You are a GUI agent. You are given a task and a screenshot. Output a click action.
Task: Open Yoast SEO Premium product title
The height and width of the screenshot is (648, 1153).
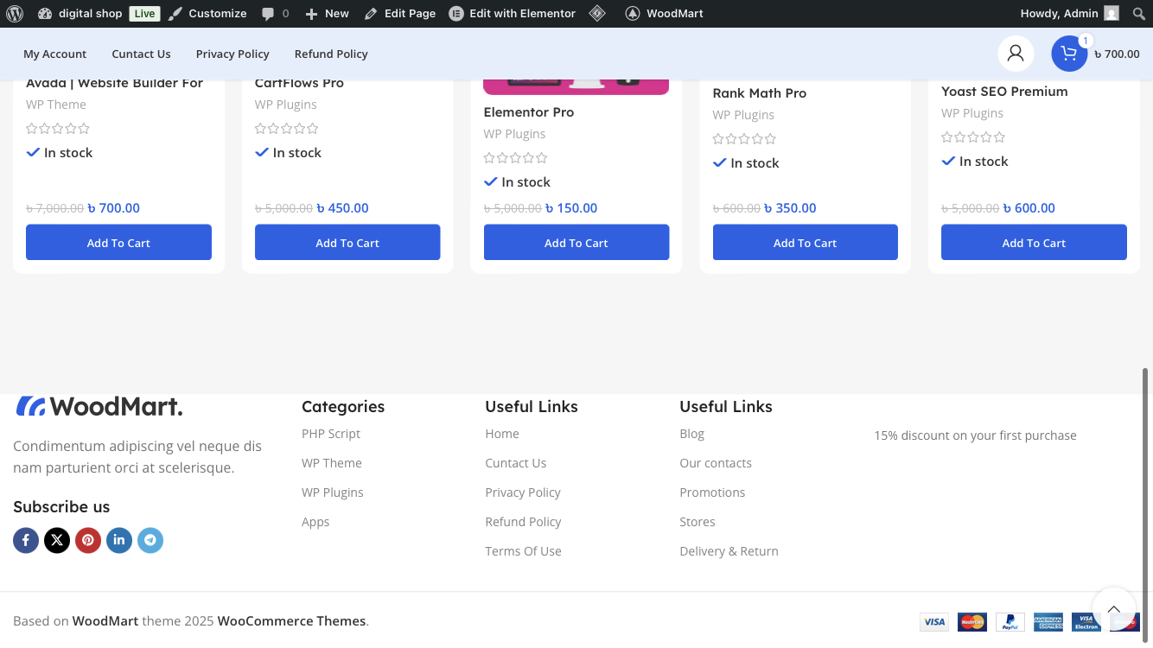point(1004,92)
